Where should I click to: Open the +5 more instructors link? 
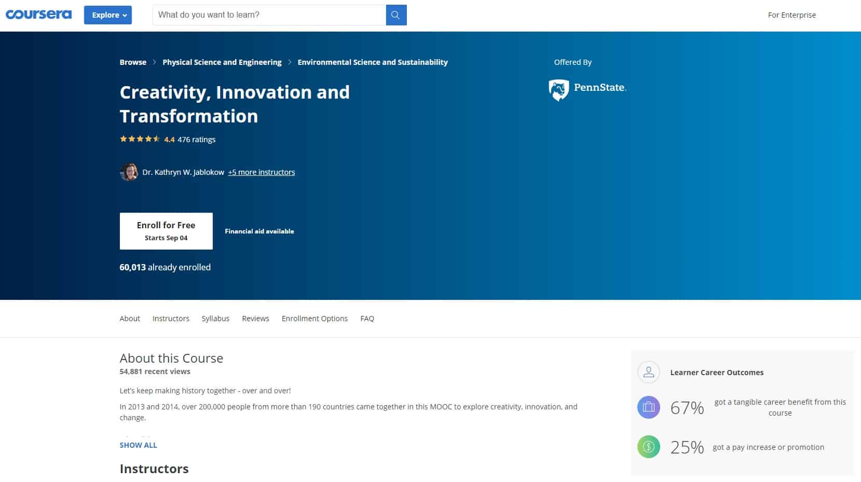[261, 172]
